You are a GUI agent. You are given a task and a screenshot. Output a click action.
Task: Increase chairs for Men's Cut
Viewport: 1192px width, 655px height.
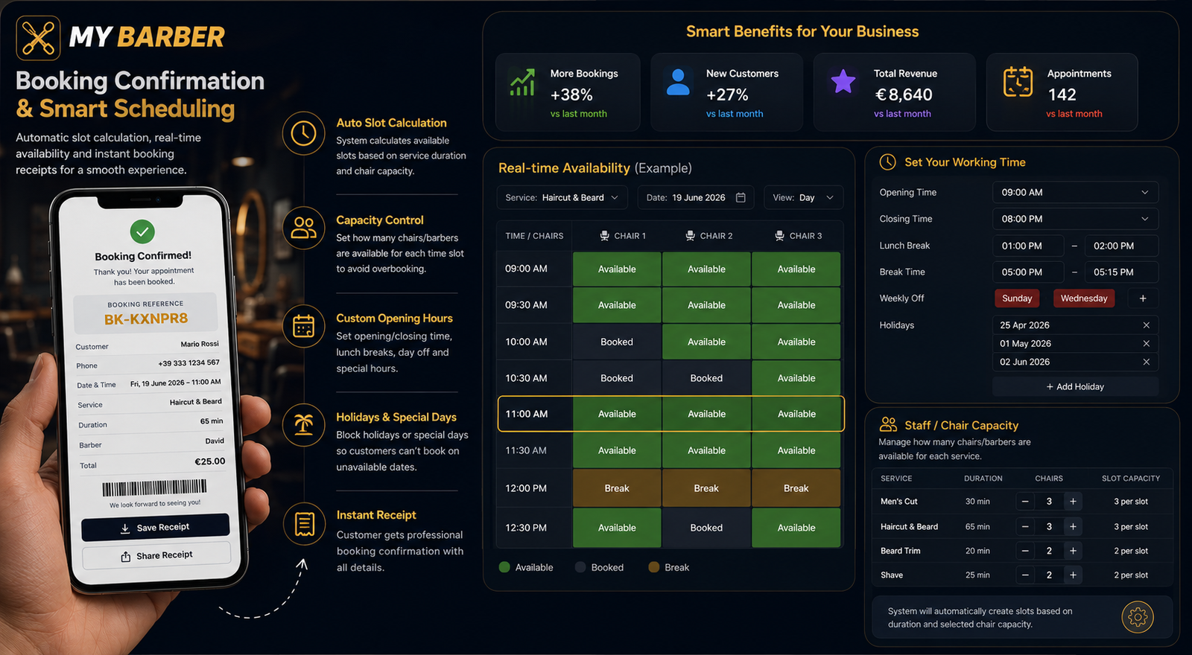click(x=1073, y=502)
